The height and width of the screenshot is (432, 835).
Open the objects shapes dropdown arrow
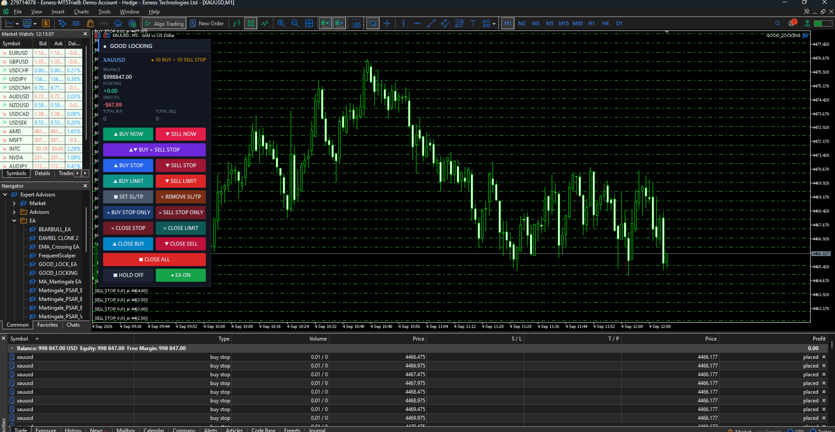pos(494,24)
